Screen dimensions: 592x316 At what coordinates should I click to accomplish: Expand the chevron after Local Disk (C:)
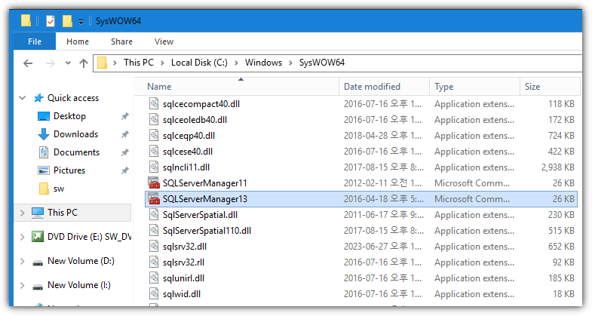[236, 63]
